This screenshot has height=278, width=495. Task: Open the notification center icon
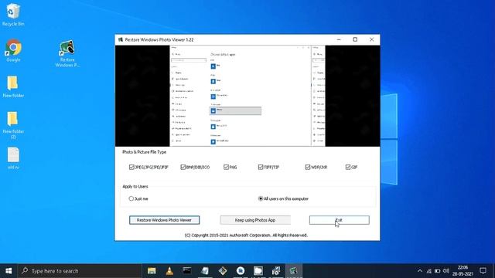pos(483,271)
